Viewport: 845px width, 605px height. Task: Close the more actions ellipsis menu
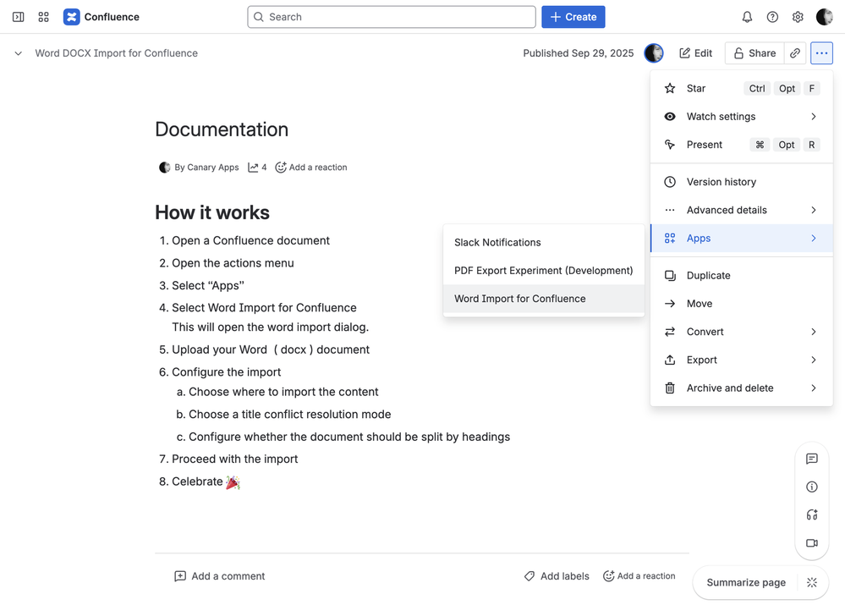pos(821,53)
